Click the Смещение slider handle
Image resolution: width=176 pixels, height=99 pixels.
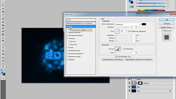116,35
